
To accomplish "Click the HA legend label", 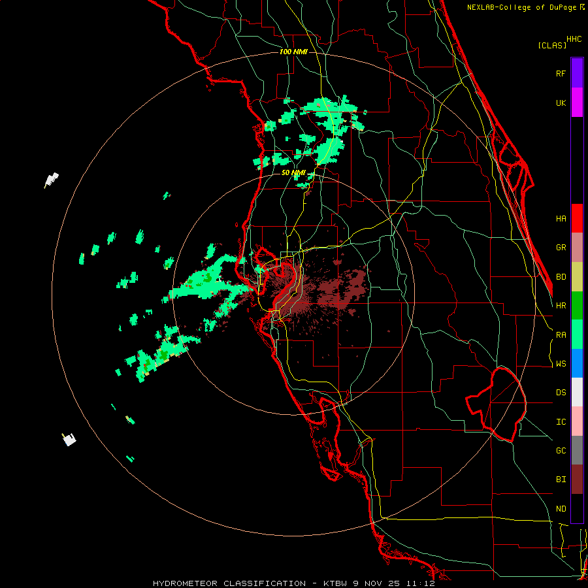I will 561,218.
